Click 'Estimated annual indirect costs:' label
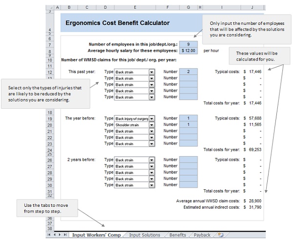 (211, 207)
